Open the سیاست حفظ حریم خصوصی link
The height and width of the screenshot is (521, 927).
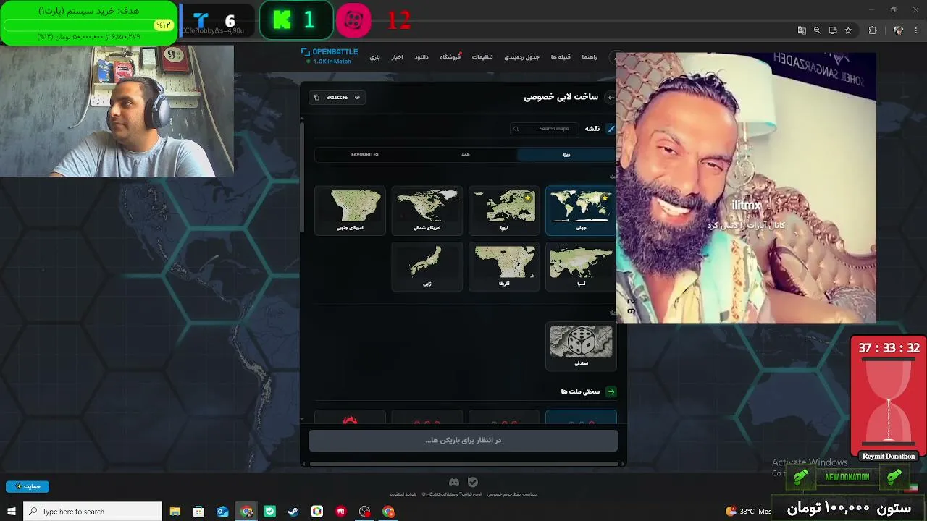[x=512, y=494]
